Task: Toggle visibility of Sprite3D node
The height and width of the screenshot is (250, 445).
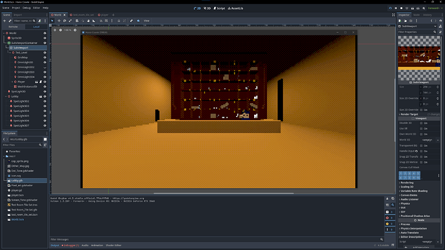Action: tap(45, 38)
